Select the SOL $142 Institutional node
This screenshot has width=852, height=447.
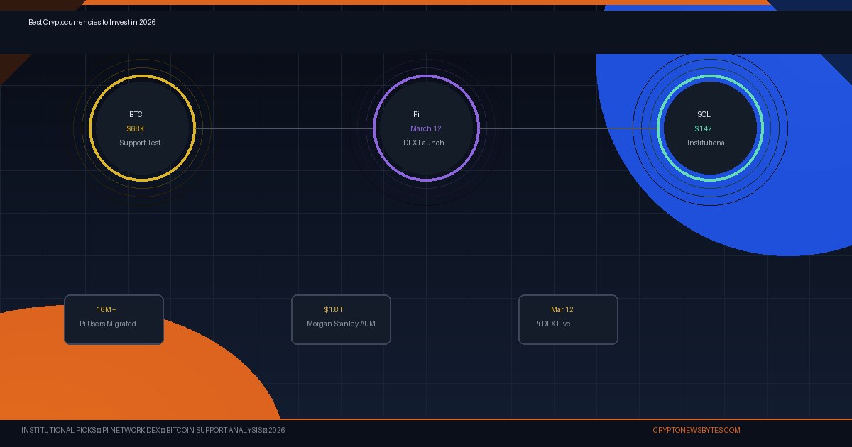pyautogui.click(x=706, y=128)
